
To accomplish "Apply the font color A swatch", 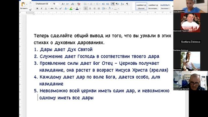I will pos(77,9).
